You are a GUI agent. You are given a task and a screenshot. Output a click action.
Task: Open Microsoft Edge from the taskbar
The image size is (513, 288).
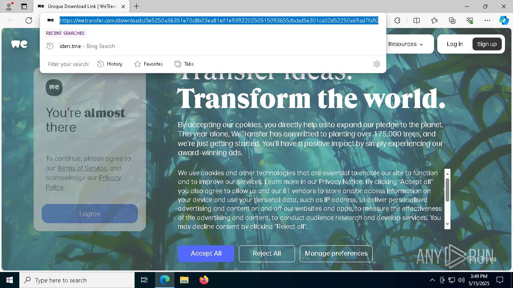coord(165,280)
